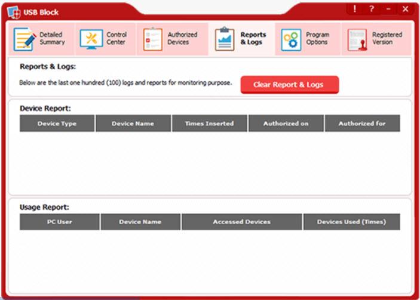Click the Control Center monitor-with-tools icon

pyautogui.click(x=91, y=39)
